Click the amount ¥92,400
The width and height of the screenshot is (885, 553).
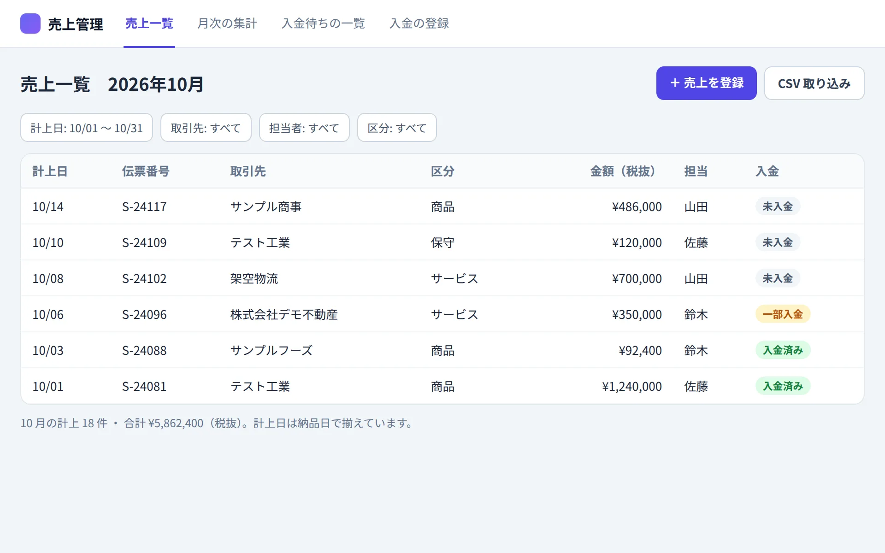coord(640,350)
